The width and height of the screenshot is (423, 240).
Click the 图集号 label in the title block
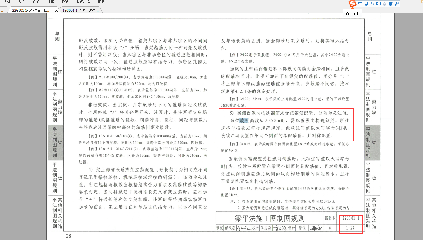point(330,218)
